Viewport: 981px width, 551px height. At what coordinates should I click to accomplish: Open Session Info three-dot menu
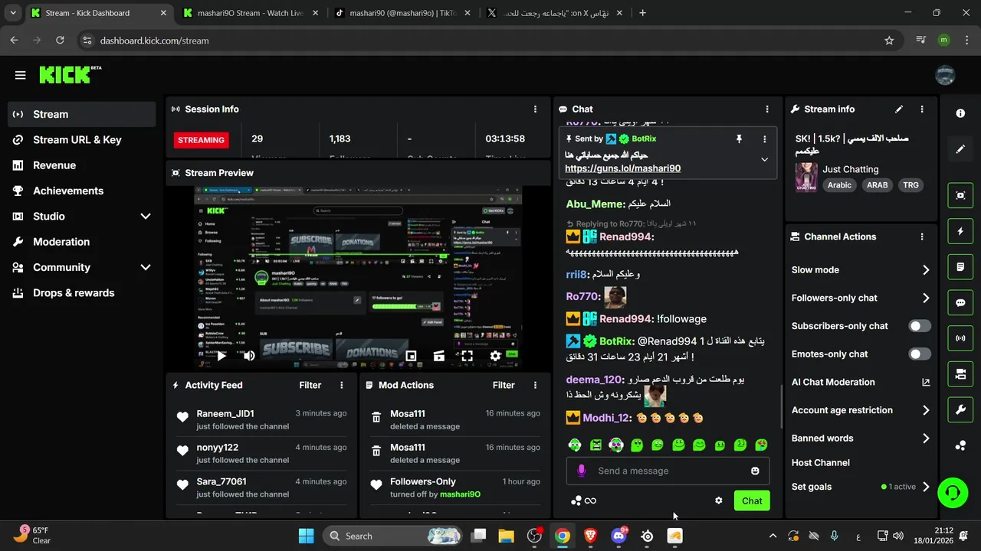click(535, 109)
